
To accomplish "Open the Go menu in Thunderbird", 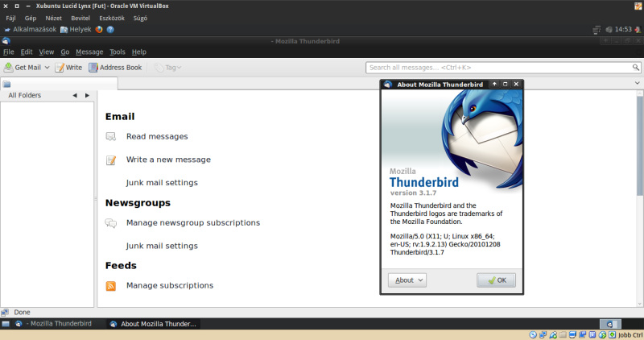I will (65, 52).
